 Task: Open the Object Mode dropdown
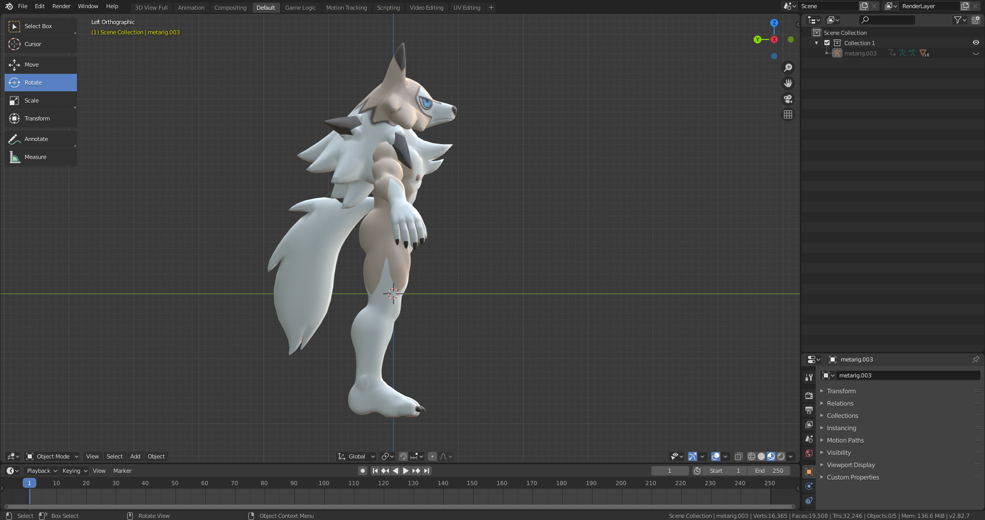52,456
